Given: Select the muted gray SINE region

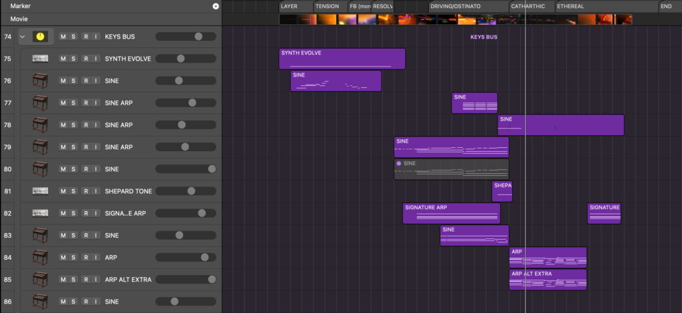Looking at the screenshot, I should pos(451,169).
